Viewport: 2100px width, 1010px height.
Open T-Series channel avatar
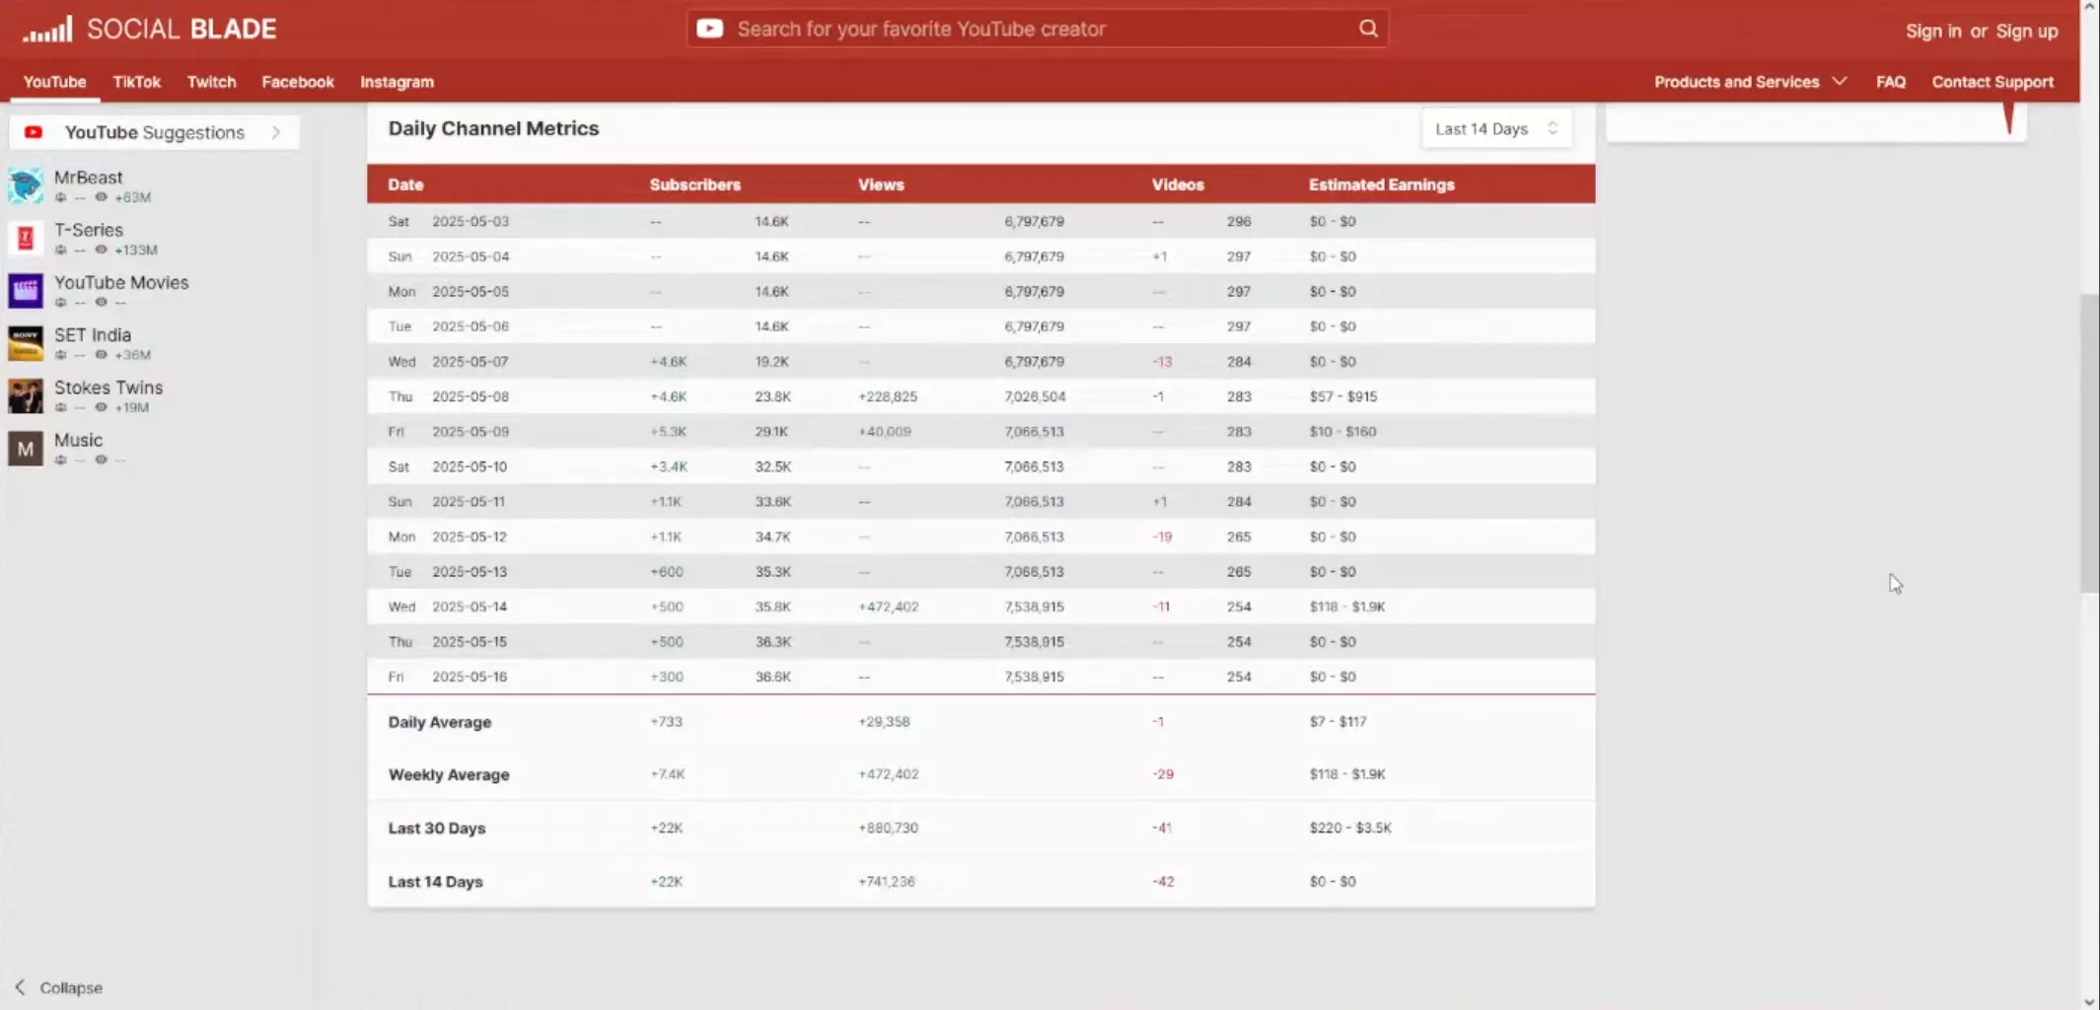pos(26,238)
